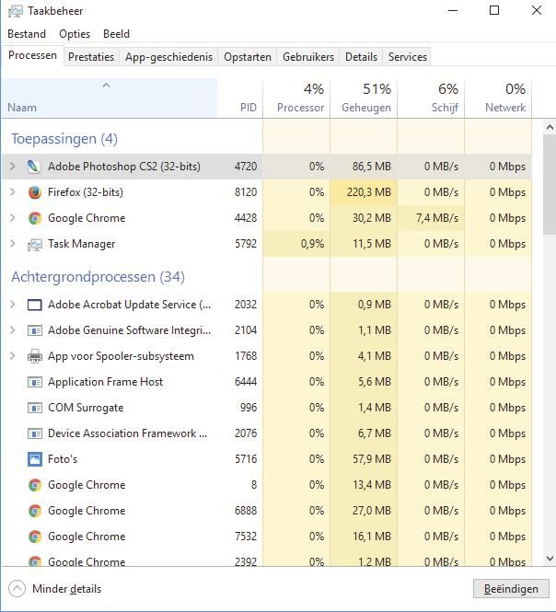
Task: Switch to the Prestaties tab
Action: tap(91, 57)
